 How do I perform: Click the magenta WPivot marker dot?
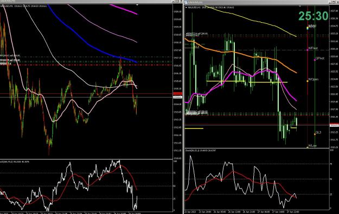pos(308,50)
